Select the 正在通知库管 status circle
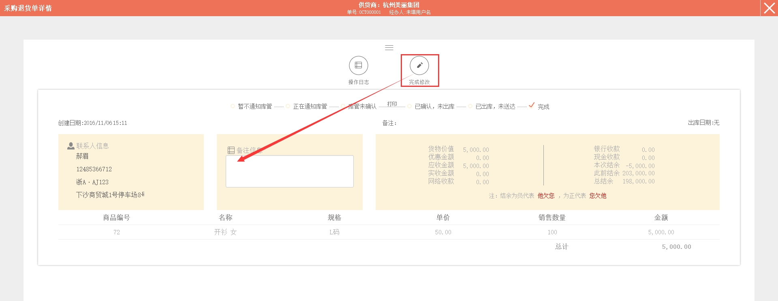This screenshot has width=778, height=301. click(x=288, y=106)
